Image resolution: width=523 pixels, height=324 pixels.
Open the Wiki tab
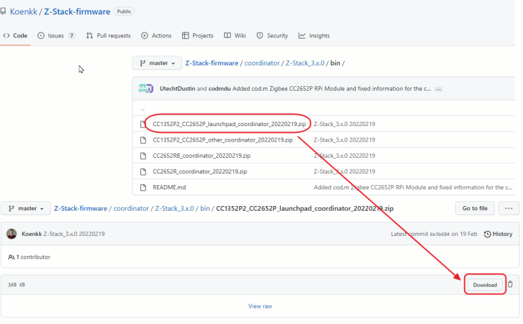click(x=235, y=36)
